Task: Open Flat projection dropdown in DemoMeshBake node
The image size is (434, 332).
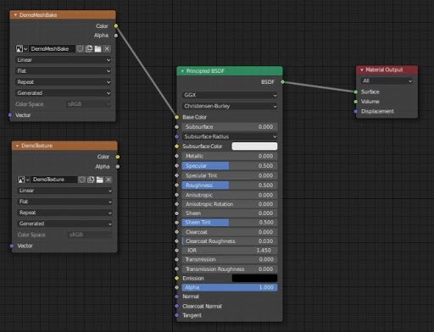Action: [64, 71]
